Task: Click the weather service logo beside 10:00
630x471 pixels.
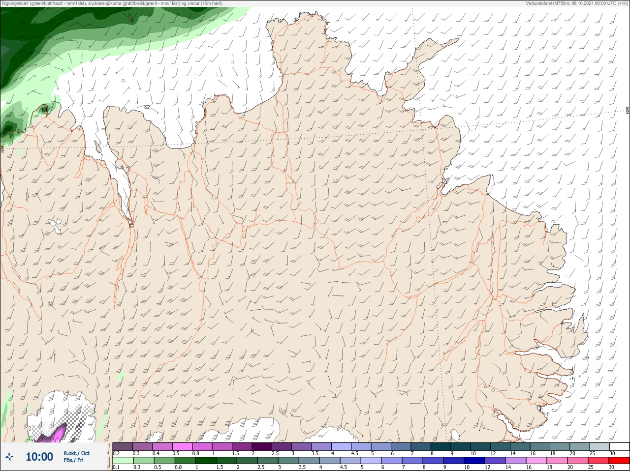Action: (10, 457)
